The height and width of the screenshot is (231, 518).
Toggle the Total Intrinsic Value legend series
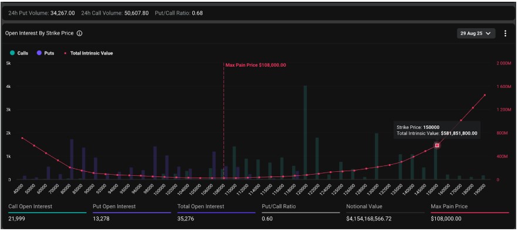88,53
